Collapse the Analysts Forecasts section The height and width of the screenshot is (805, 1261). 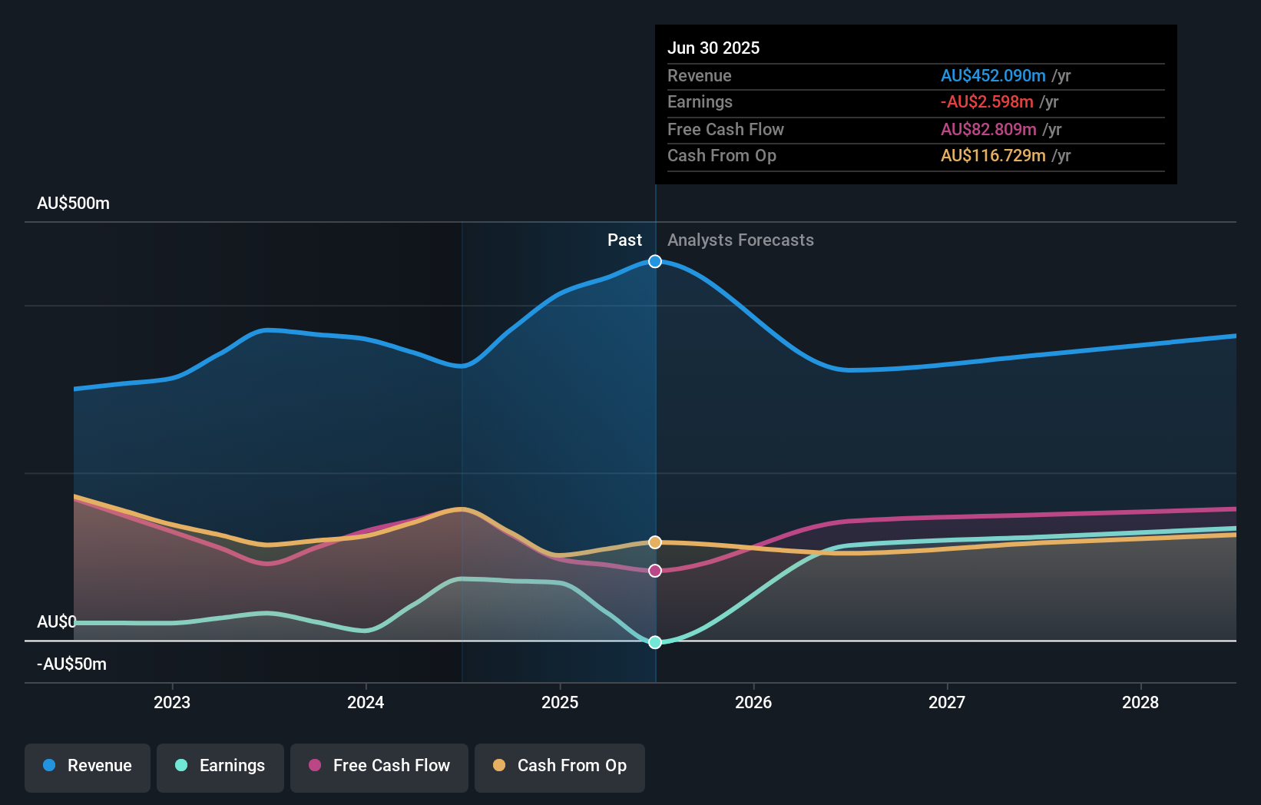click(740, 240)
